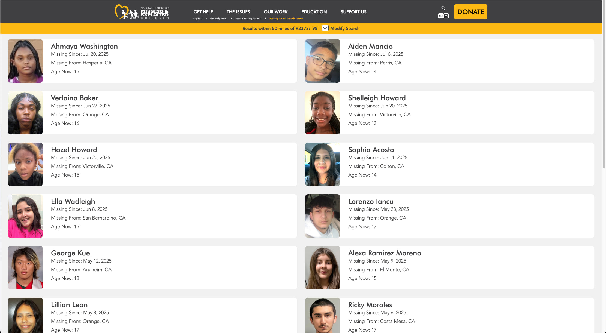Open the SUPPORT US menu

(353, 12)
